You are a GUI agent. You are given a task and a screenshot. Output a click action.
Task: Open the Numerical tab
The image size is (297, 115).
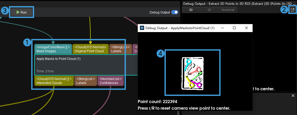[x=228, y=10]
